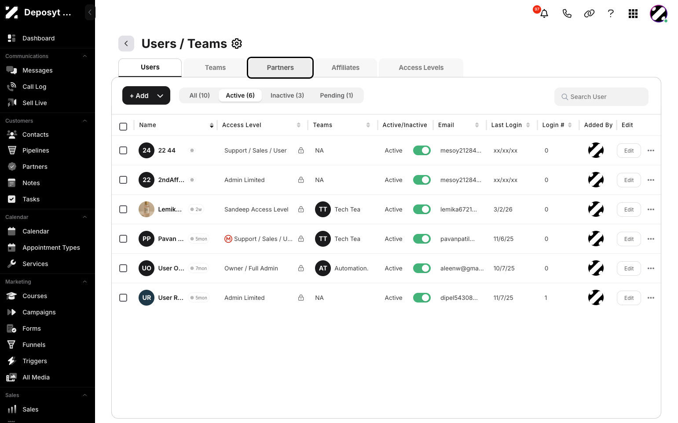
Task: Sort by Access Level column
Action: point(299,125)
